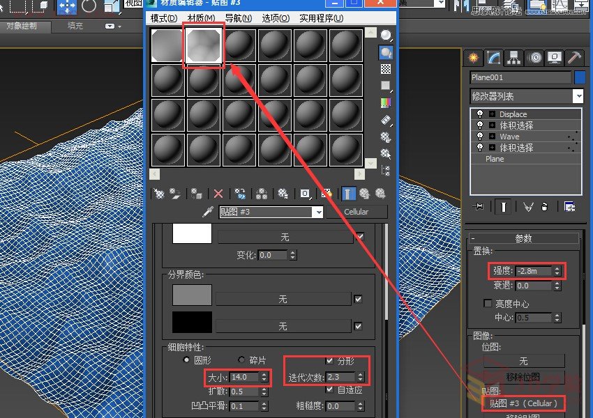This screenshot has height=418, width=593.
Task: Pick material with the eyedropper icon
Action: [x=208, y=212]
